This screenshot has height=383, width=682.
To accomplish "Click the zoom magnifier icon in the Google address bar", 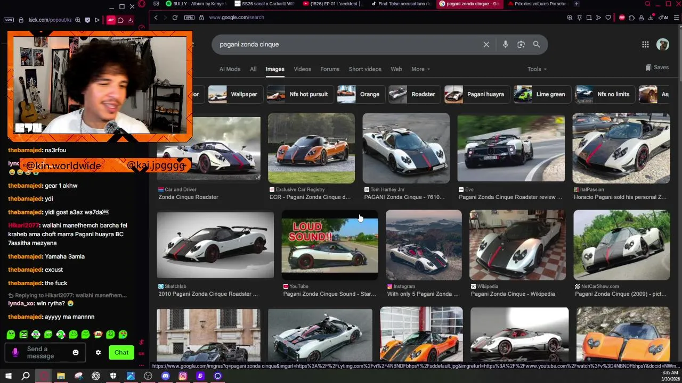I will click(x=570, y=18).
